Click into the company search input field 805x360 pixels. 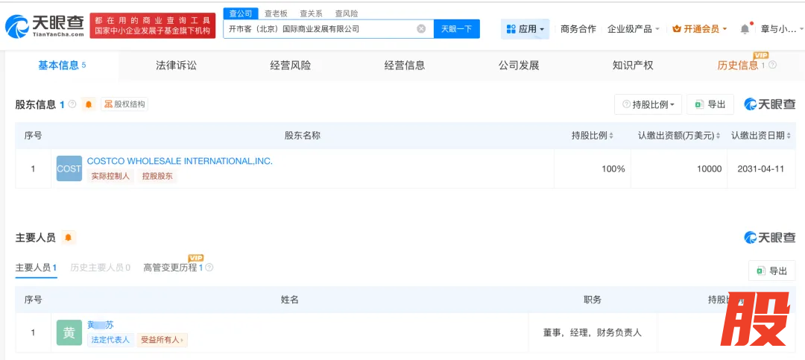click(x=321, y=29)
